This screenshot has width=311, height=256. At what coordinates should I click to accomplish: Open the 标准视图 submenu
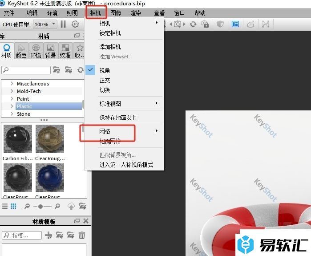[x=124, y=103]
